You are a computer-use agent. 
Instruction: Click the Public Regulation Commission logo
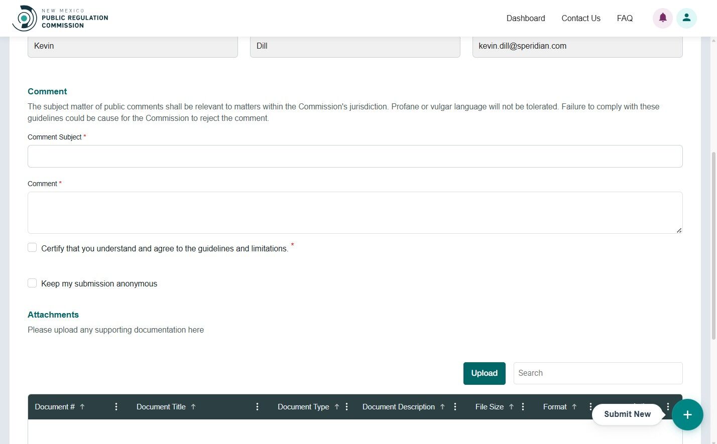[x=25, y=18]
